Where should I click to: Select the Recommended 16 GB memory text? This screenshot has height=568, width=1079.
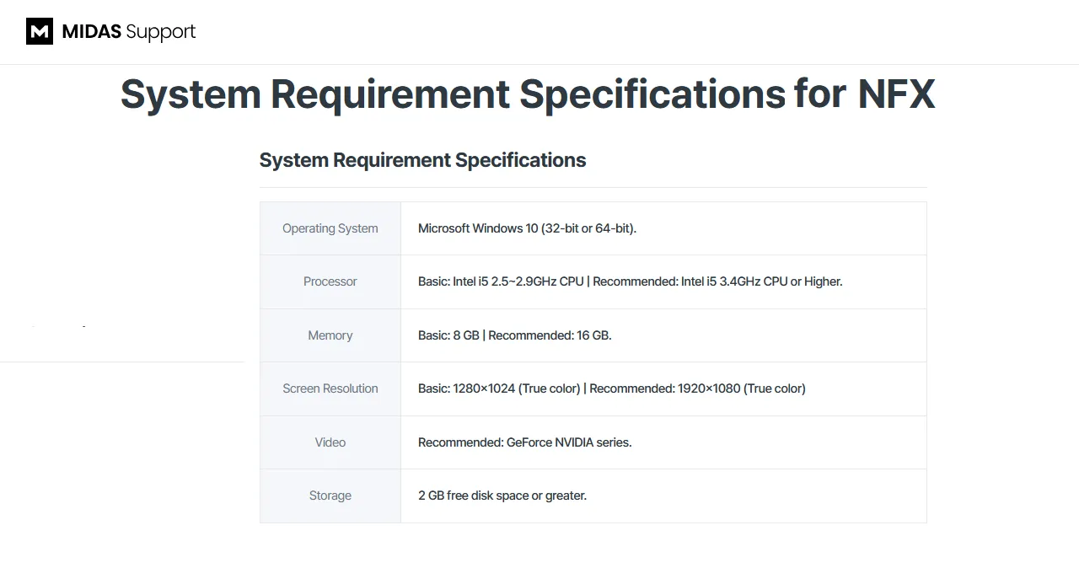tap(550, 335)
